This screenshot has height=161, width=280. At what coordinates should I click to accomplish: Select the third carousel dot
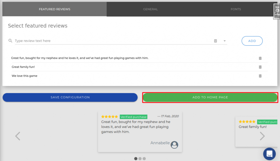click(144, 159)
